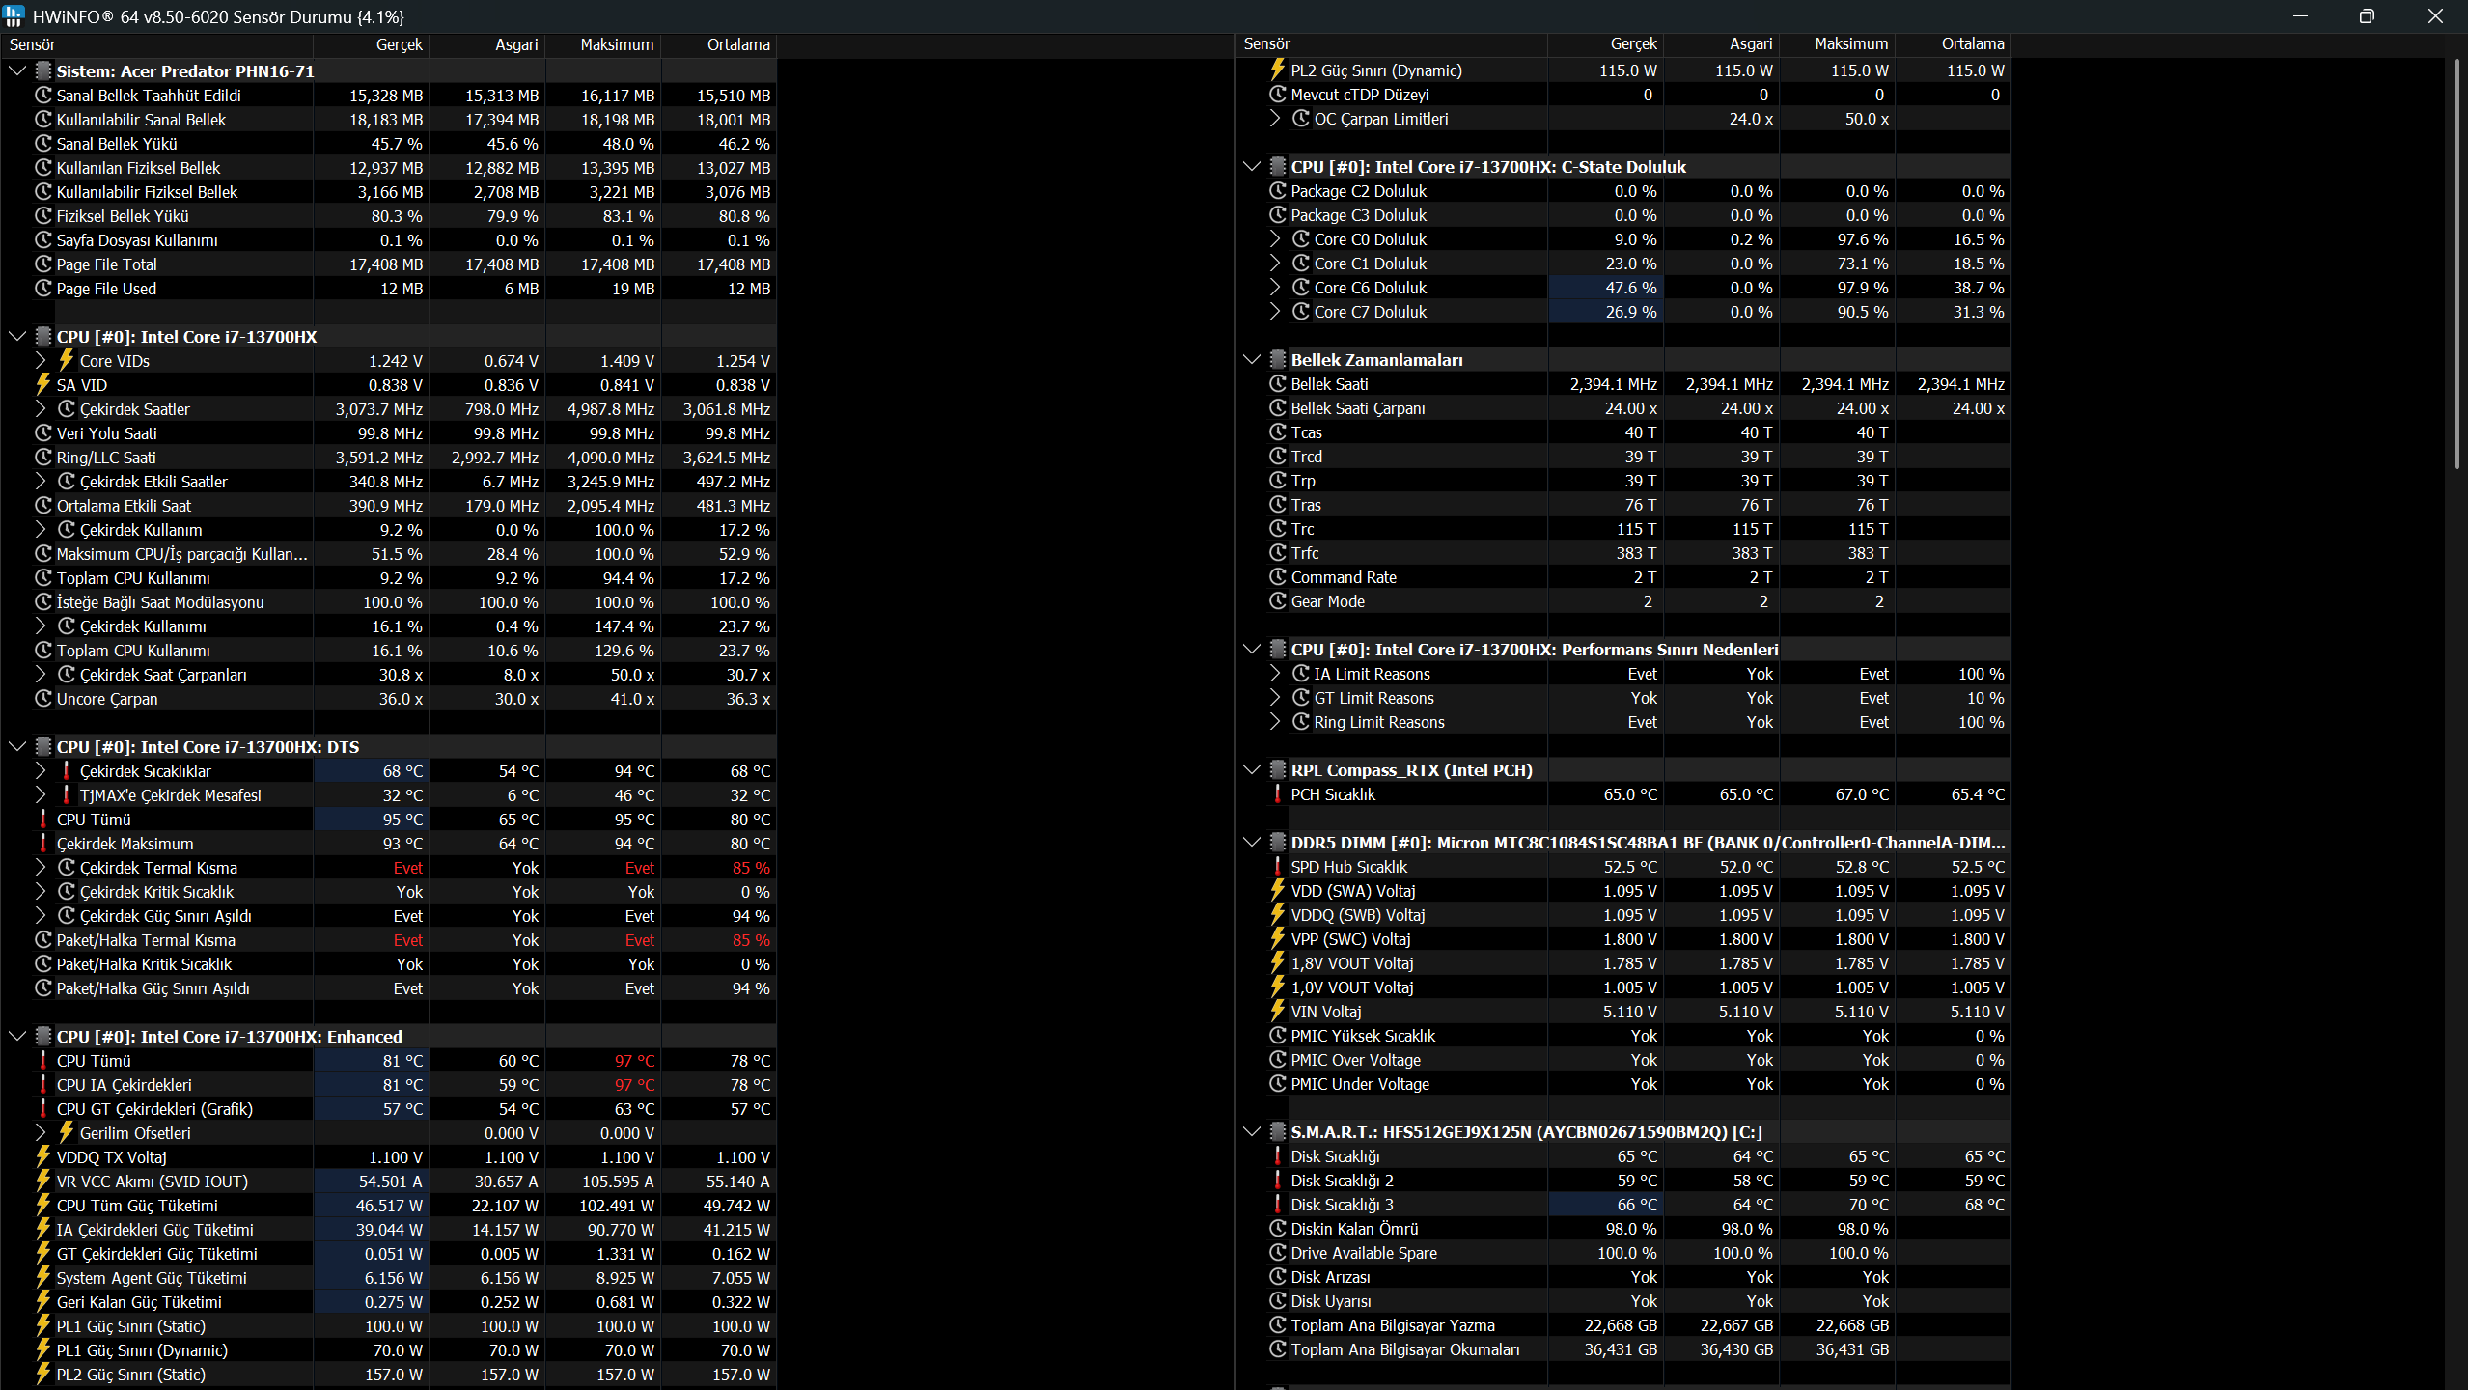Click the thermometer icon next to PCH Sıcaklık
The width and height of the screenshot is (2468, 1390).
tap(1277, 793)
